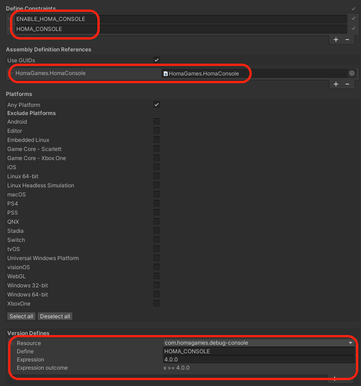Check PS5 exclude platform box
The width and height of the screenshot is (361, 386).
click(x=157, y=212)
